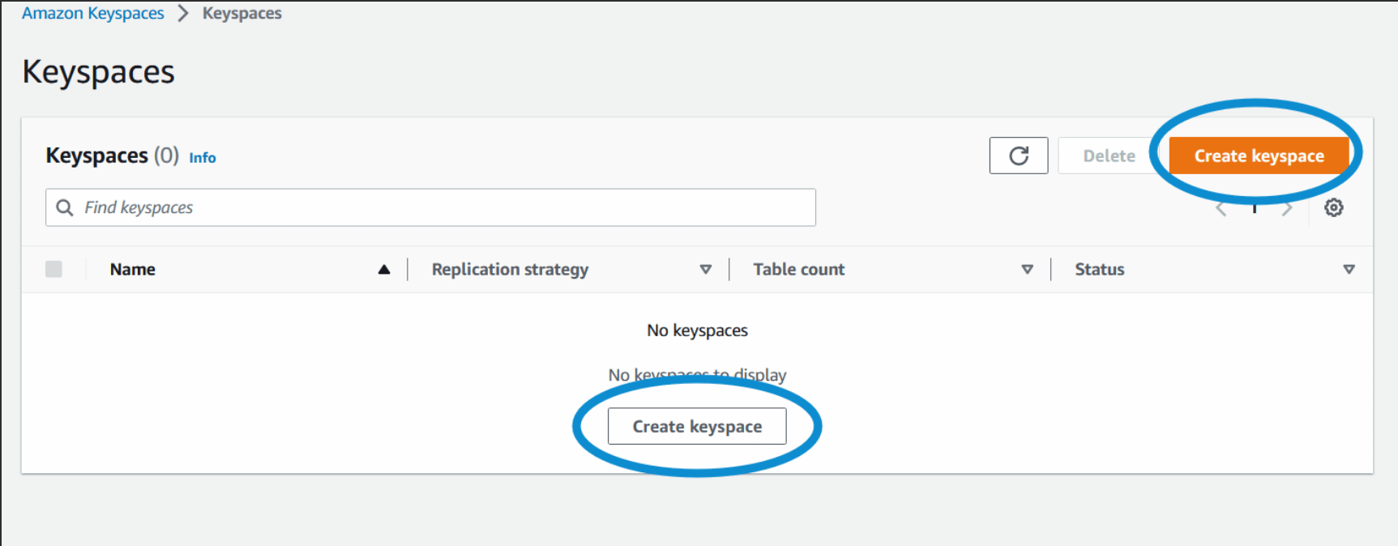
Task: Sort by Table count arrow
Action: (x=1028, y=270)
